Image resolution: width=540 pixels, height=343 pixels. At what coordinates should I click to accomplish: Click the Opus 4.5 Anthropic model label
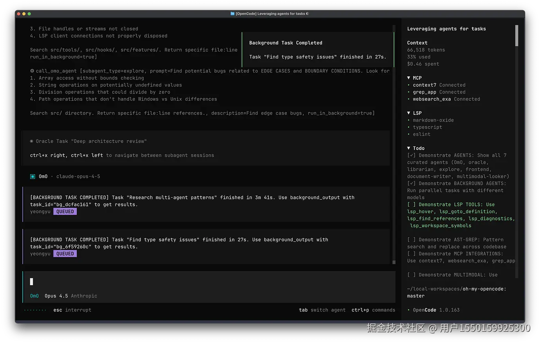coord(71,296)
